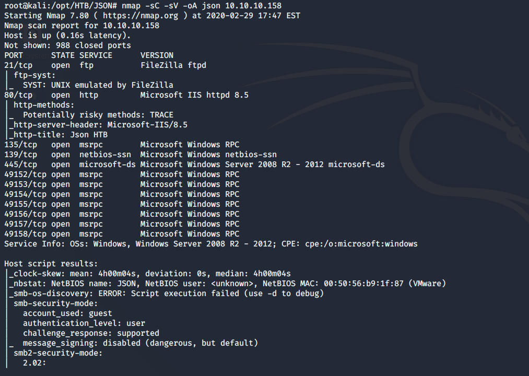Click the Service Info line
Screen dimensions: 529x376
click(210, 244)
